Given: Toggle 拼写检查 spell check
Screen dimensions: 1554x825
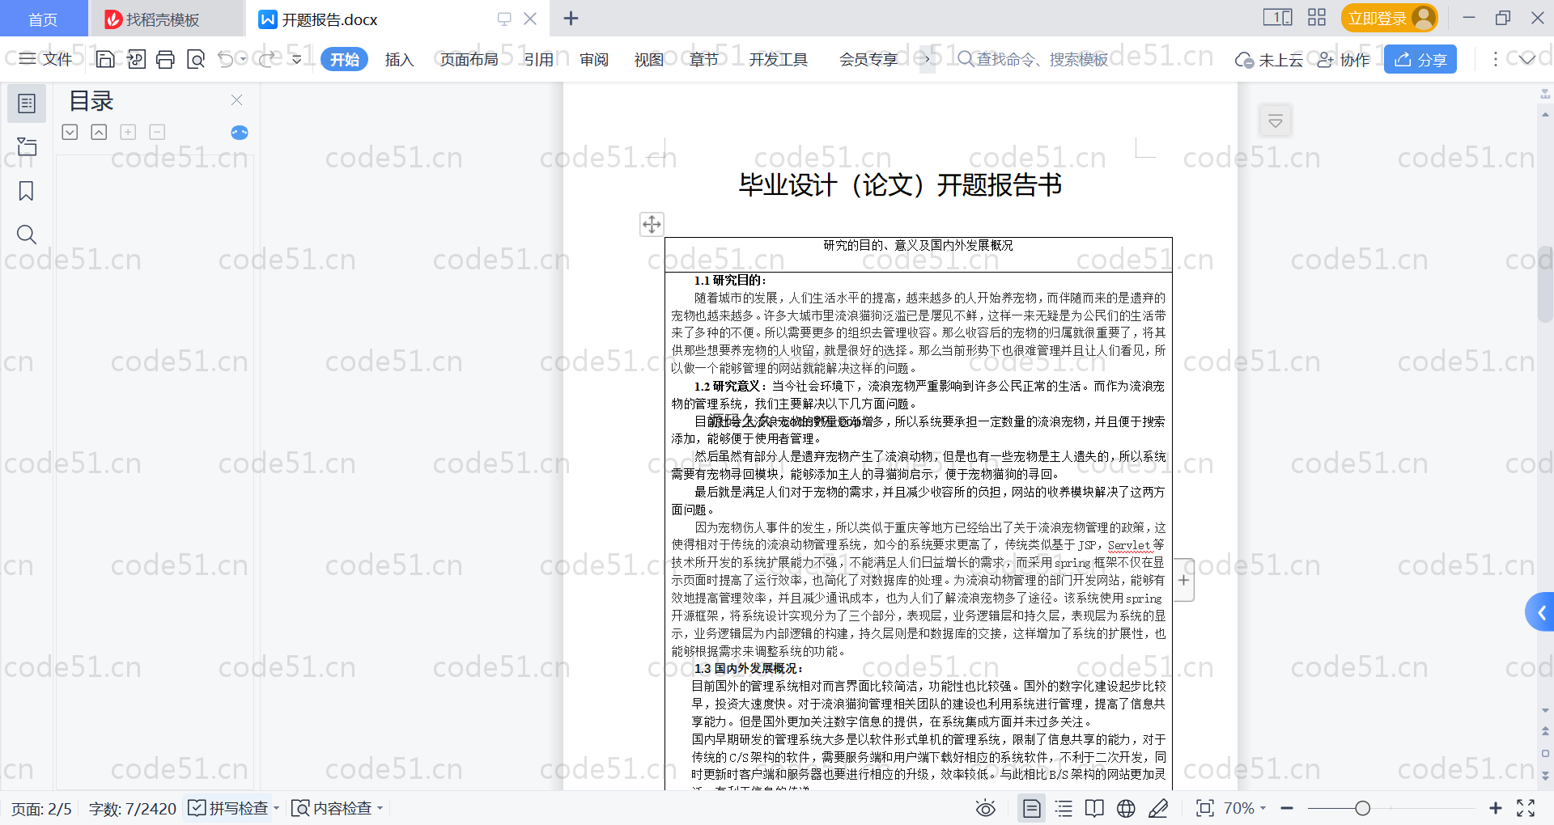Looking at the screenshot, I should (228, 808).
